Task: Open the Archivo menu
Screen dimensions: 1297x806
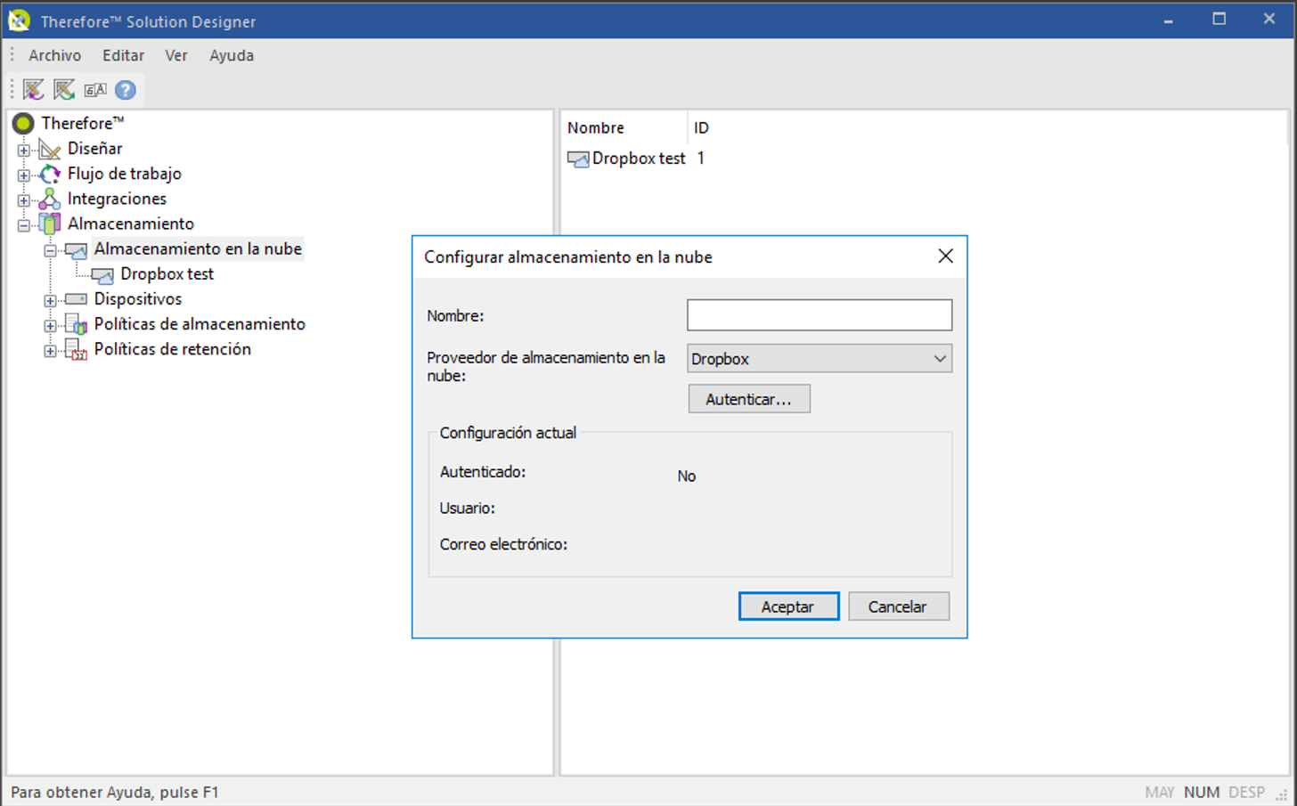Action: [x=54, y=55]
